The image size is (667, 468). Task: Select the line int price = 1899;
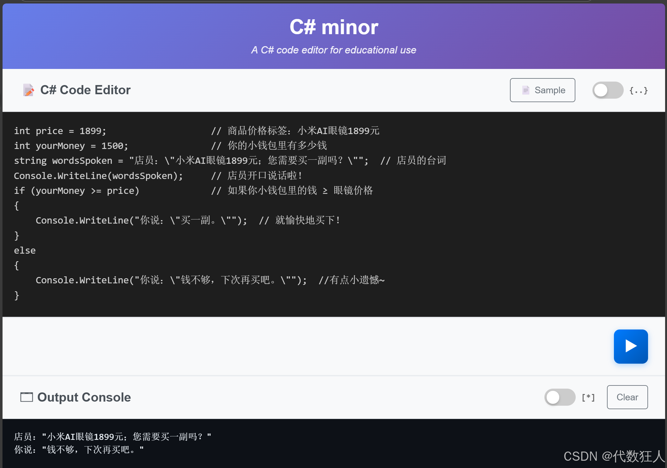point(60,131)
